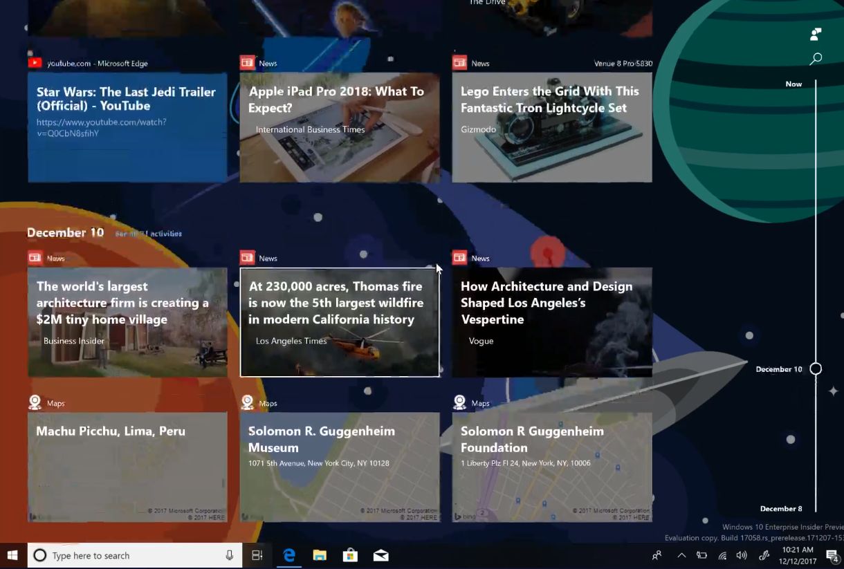Open the Windows Start menu
The width and height of the screenshot is (844, 569).
[x=12, y=555]
